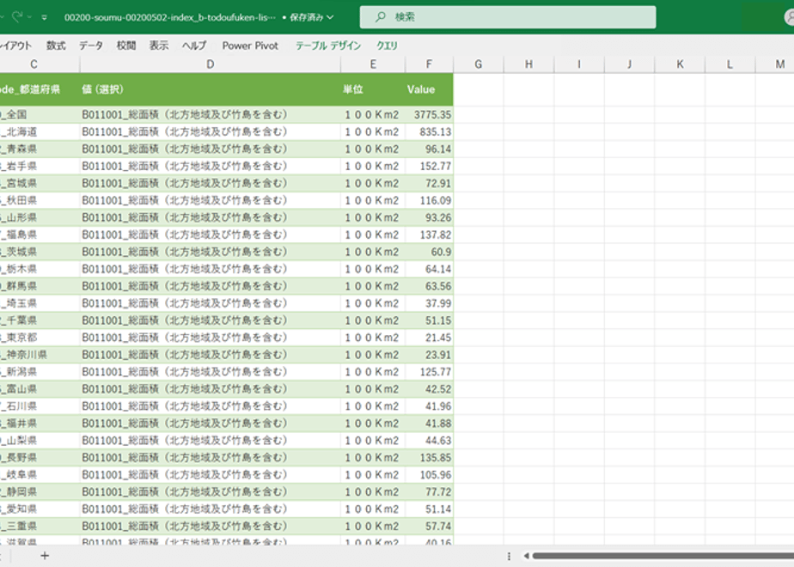Select cell with value 135.85
794x567 pixels.
coord(429,458)
